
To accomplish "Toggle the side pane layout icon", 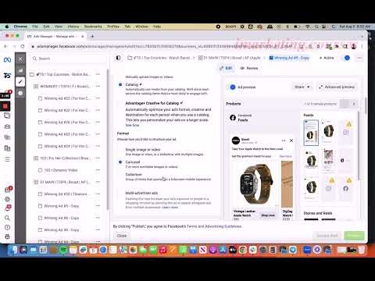I will click(118, 58).
